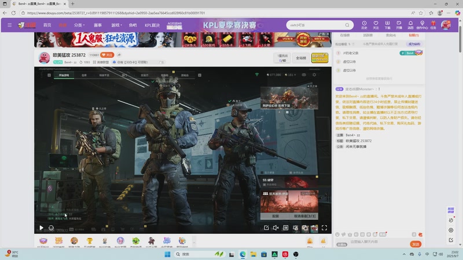463x260 pixels.
Task: Click the sidebar target/circle icon
Action: click(x=451, y=230)
